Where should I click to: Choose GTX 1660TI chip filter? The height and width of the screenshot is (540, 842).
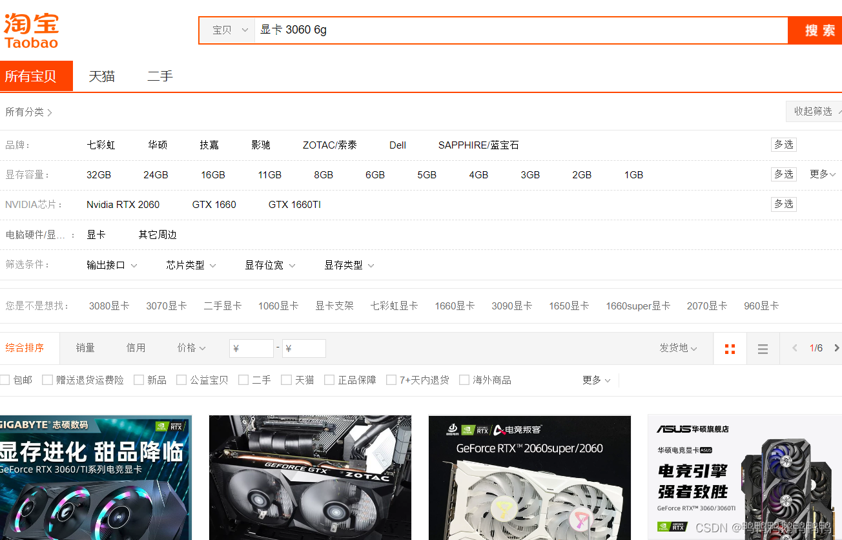click(294, 205)
